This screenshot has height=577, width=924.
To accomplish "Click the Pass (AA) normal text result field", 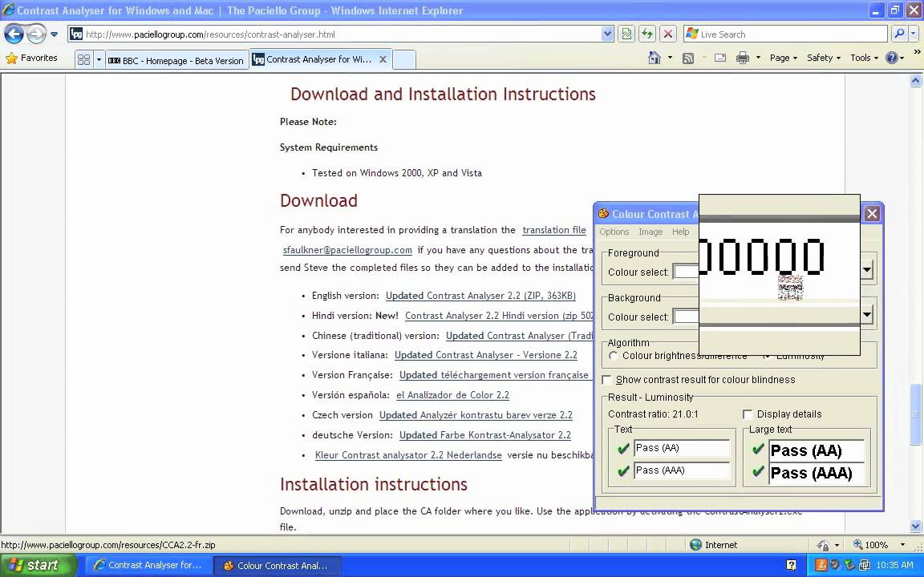I will click(682, 448).
